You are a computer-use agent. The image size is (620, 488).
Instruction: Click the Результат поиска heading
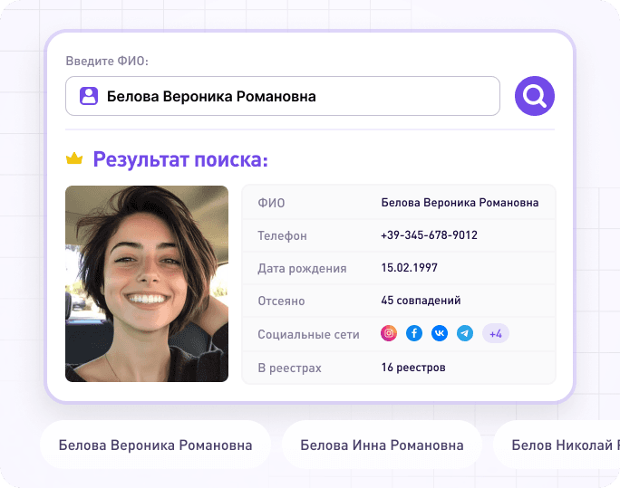click(x=180, y=160)
